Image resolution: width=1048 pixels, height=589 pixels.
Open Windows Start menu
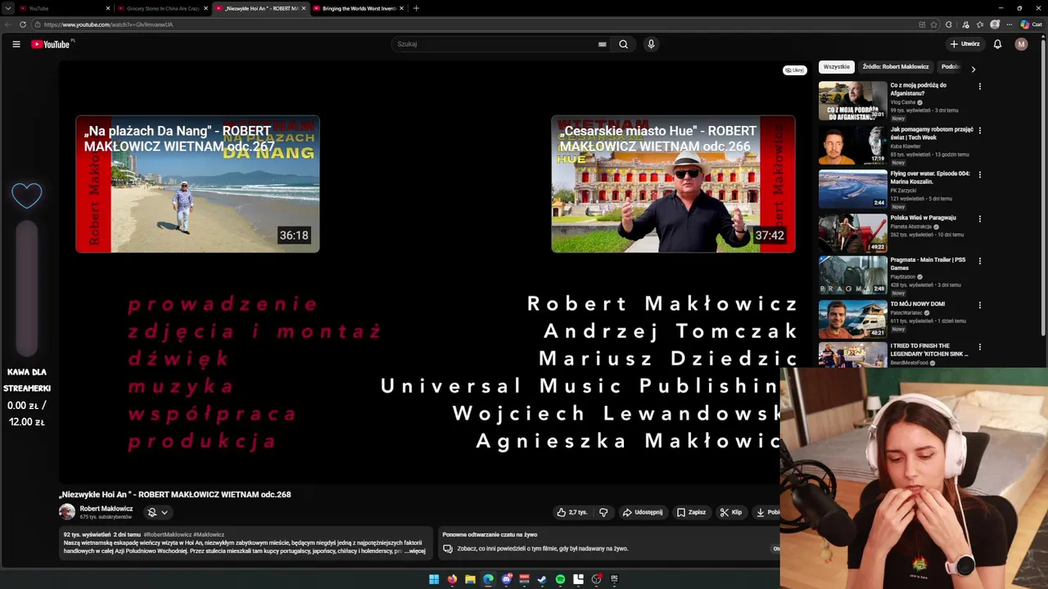[434, 579]
